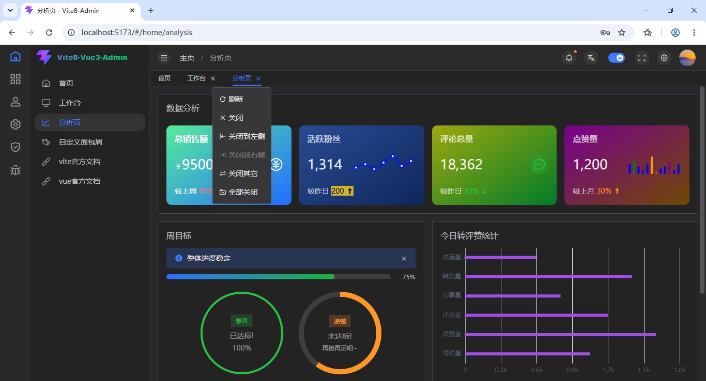Open the settings gear in header
Viewport: 706px width, 381px height.
[x=664, y=58]
